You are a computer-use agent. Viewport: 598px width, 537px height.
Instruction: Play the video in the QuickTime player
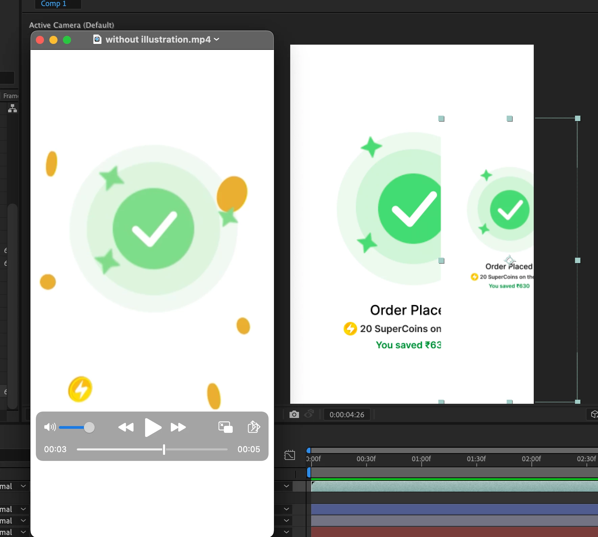(153, 427)
